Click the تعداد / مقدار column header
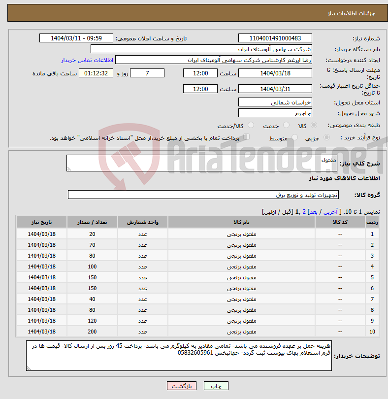 (92, 222)
